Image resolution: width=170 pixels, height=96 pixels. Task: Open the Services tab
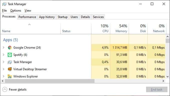[98, 17]
